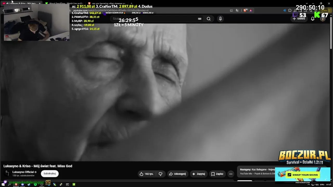Dislike the video

(x=161, y=174)
